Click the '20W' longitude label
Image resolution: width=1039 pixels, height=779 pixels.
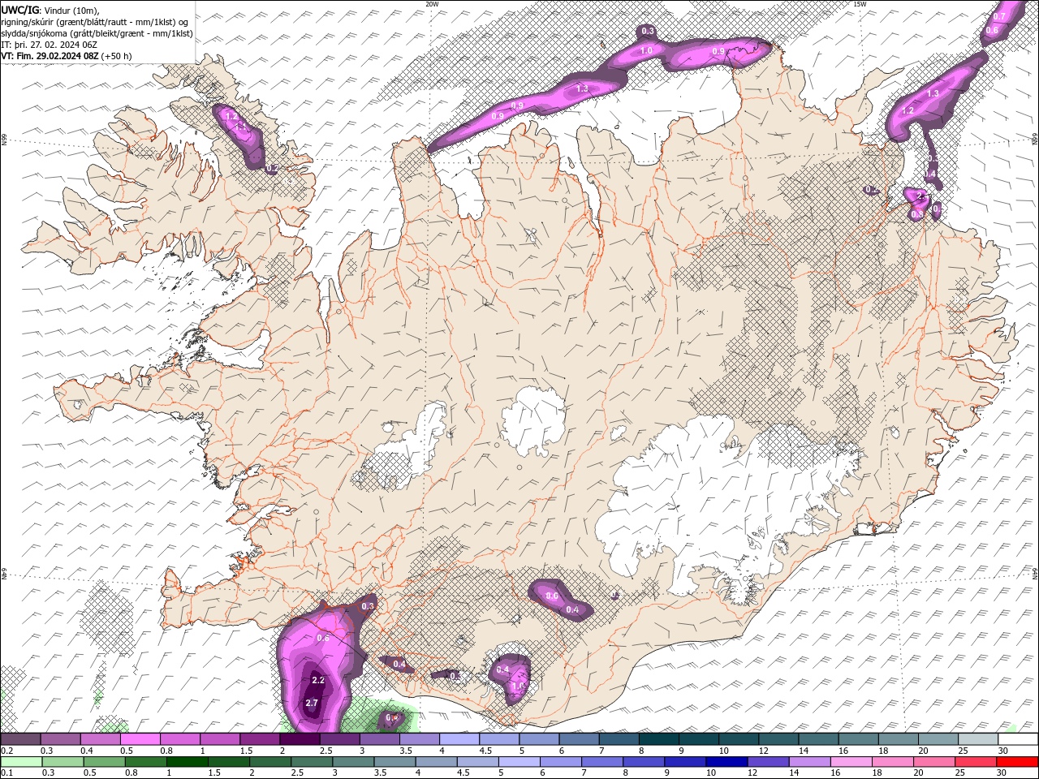[x=432, y=3]
